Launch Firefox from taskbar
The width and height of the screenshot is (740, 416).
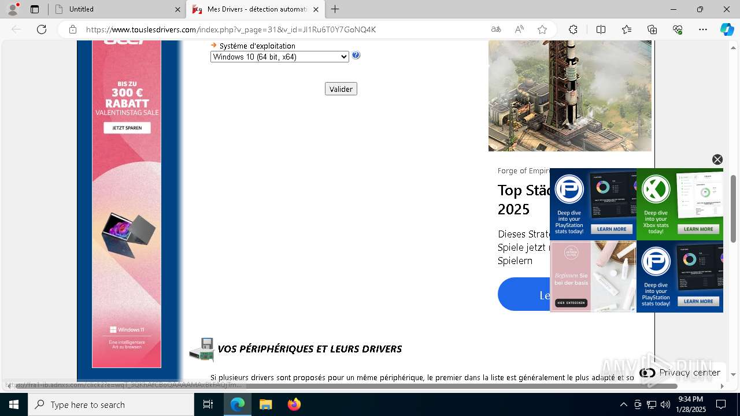point(294,404)
